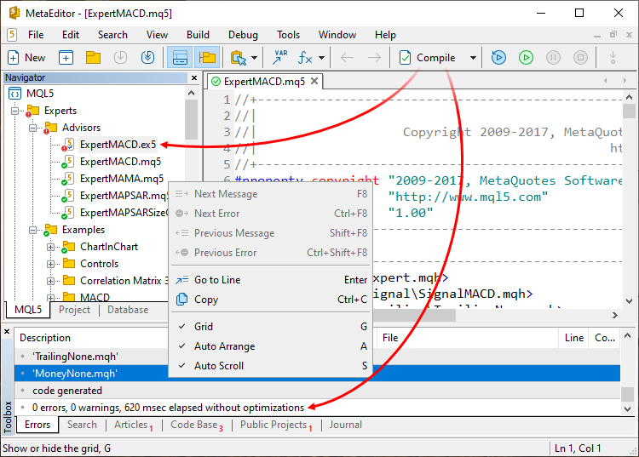Collapse the Advisors folder
The height and width of the screenshot is (457, 639).
[33, 128]
